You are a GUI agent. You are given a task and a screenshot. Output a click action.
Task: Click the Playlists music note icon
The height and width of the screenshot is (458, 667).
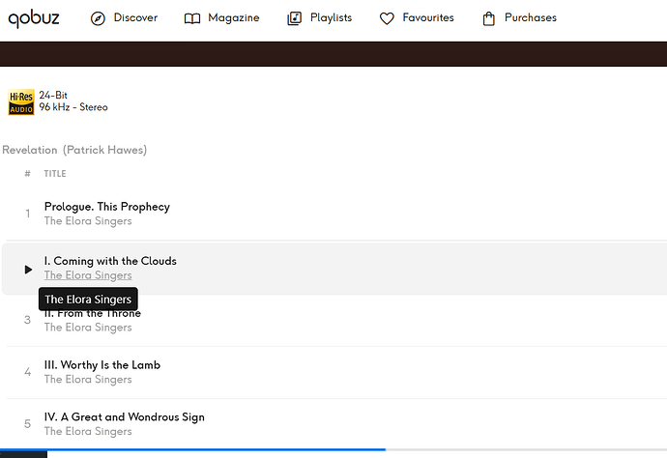295,18
